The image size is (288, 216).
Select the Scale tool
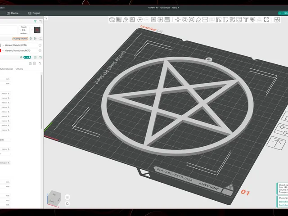point(191,20)
